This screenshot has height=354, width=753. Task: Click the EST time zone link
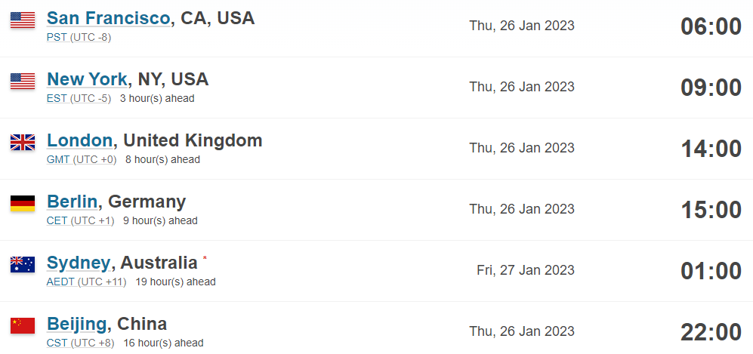pyautogui.click(x=57, y=99)
